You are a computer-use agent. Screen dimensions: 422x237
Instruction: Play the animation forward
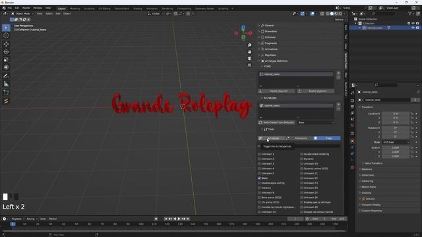point(179,219)
